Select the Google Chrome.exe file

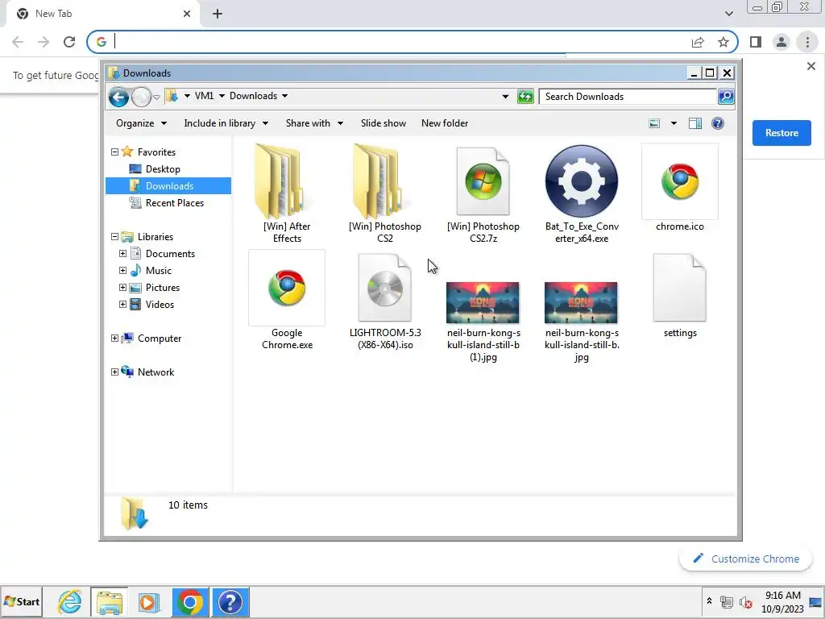point(287,300)
